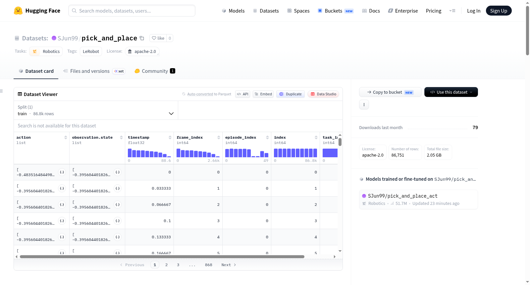Image resolution: width=530 pixels, height=285 pixels.
Task: Focus the search models input field
Action: coord(132,11)
